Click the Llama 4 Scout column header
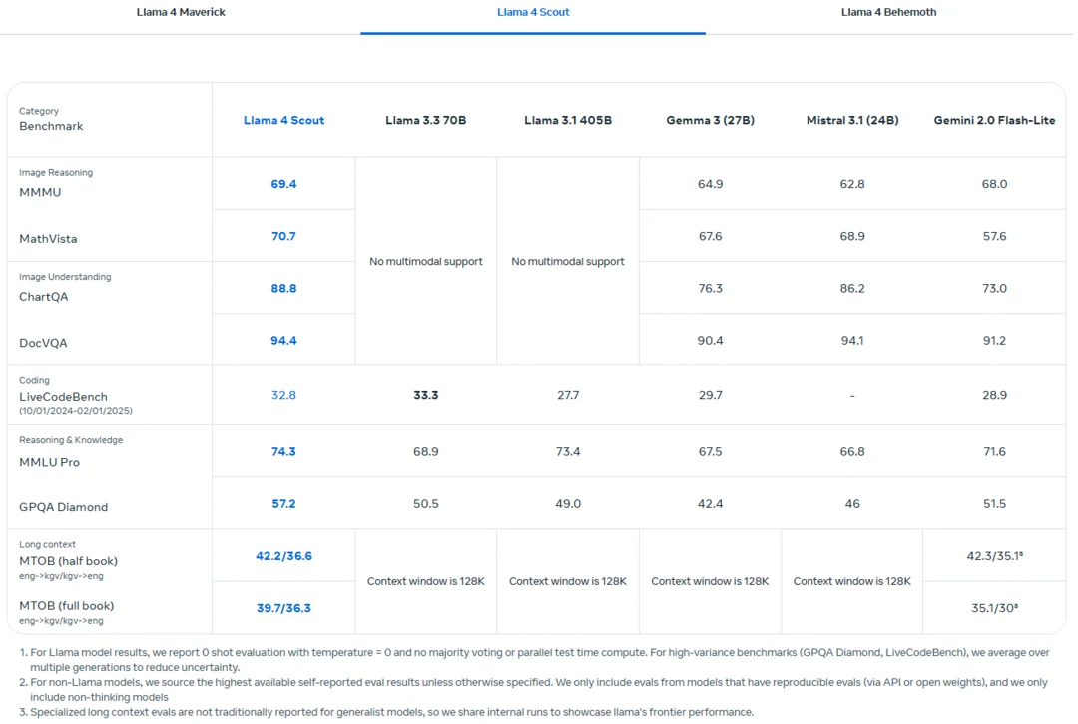This screenshot has height=724, width=1078. (x=283, y=120)
